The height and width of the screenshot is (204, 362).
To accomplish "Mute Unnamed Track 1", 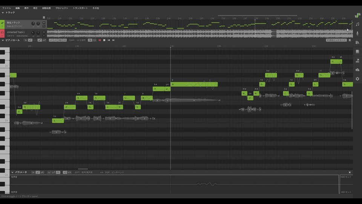I will coord(44,32).
